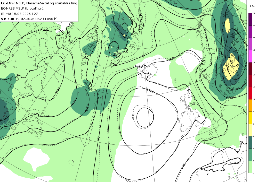
Task: Click the '1004' isobar label on the map
Action: pyautogui.click(x=58, y=90)
